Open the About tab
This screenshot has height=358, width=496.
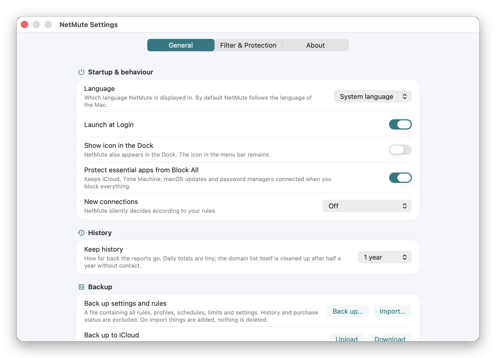(x=315, y=45)
